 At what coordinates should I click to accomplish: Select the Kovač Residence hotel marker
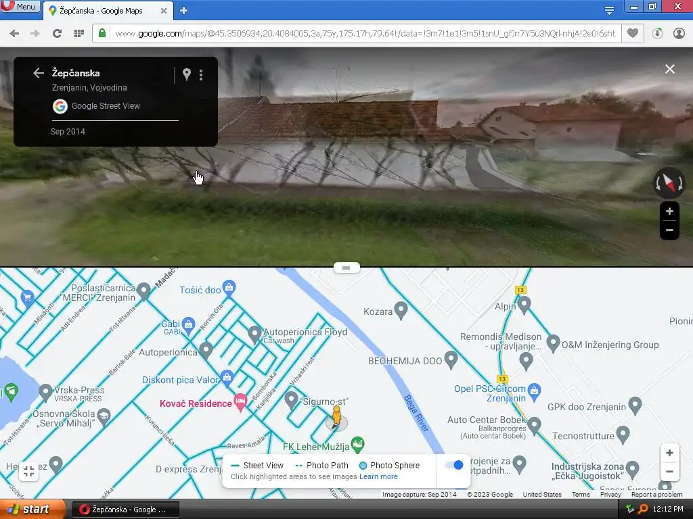click(x=240, y=401)
